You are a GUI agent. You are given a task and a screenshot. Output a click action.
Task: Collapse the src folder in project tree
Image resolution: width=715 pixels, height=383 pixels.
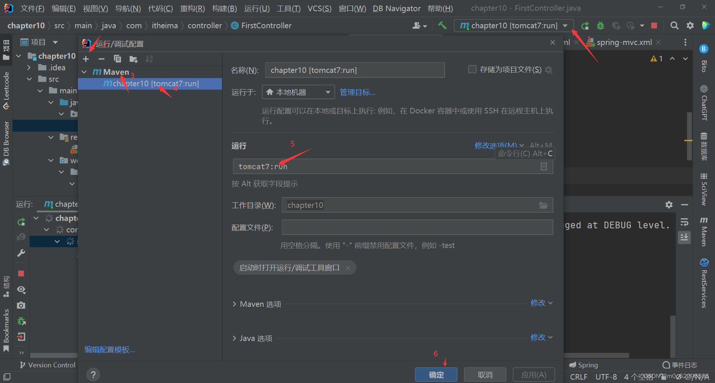(29, 79)
